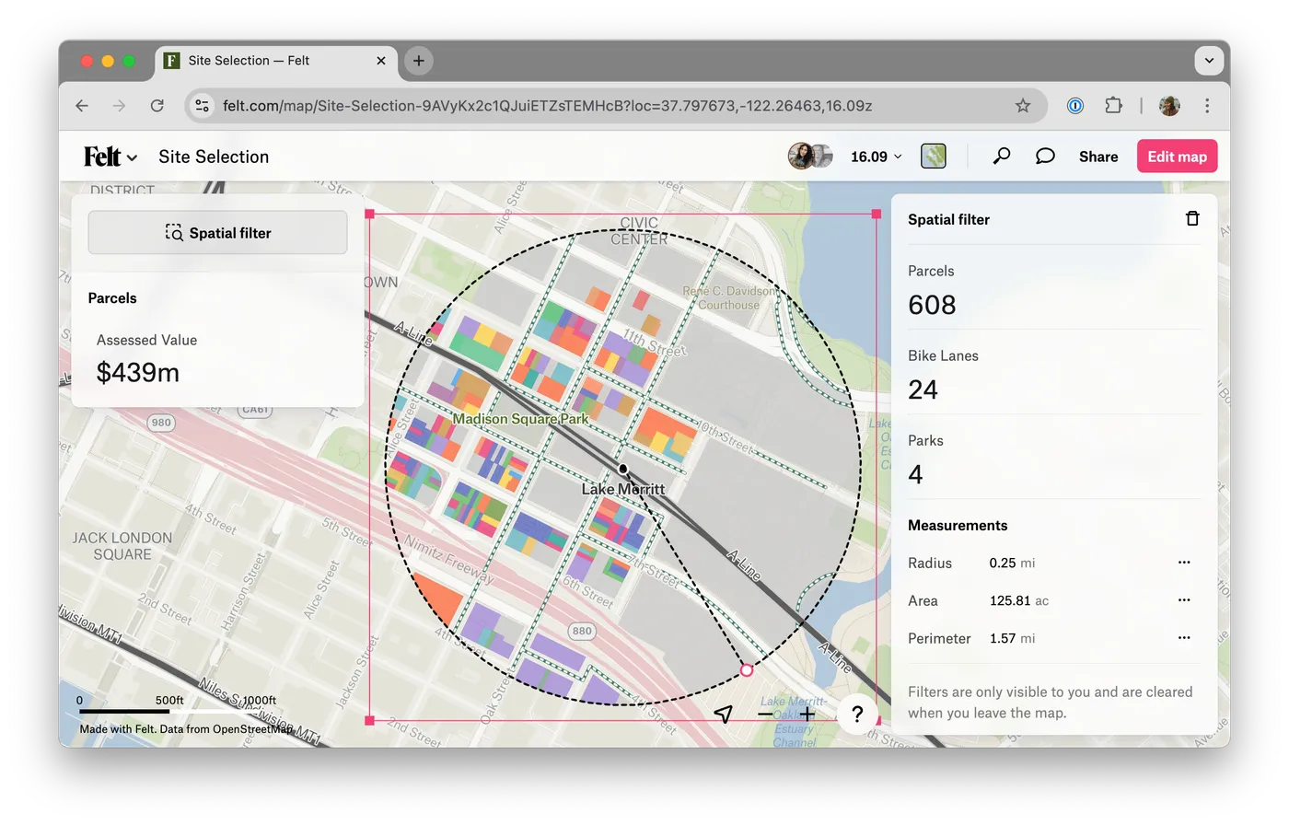
Task: Open the Chrome profile avatar
Action: coord(1169,106)
